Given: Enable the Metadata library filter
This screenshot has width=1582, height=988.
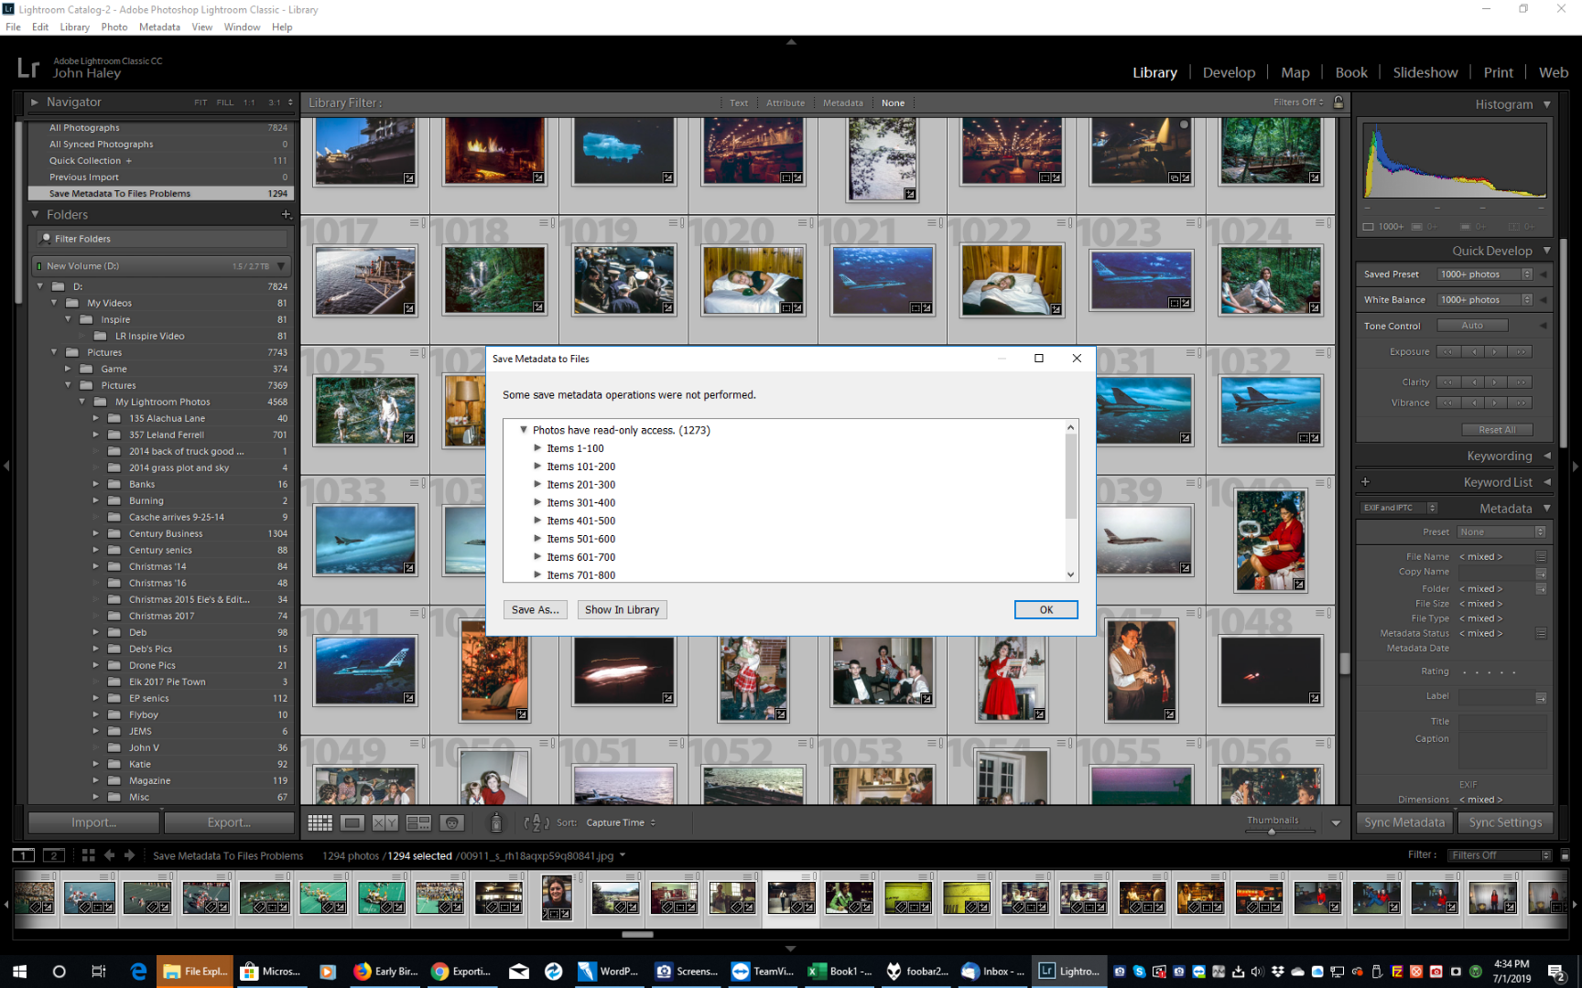Looking at the screenshot, I should [x=842, y=103].
